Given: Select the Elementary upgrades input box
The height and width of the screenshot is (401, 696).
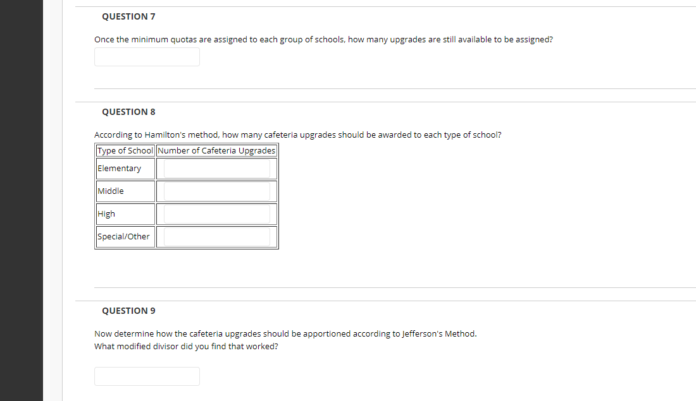Looking at the screenshot, I should click(216, 168).
